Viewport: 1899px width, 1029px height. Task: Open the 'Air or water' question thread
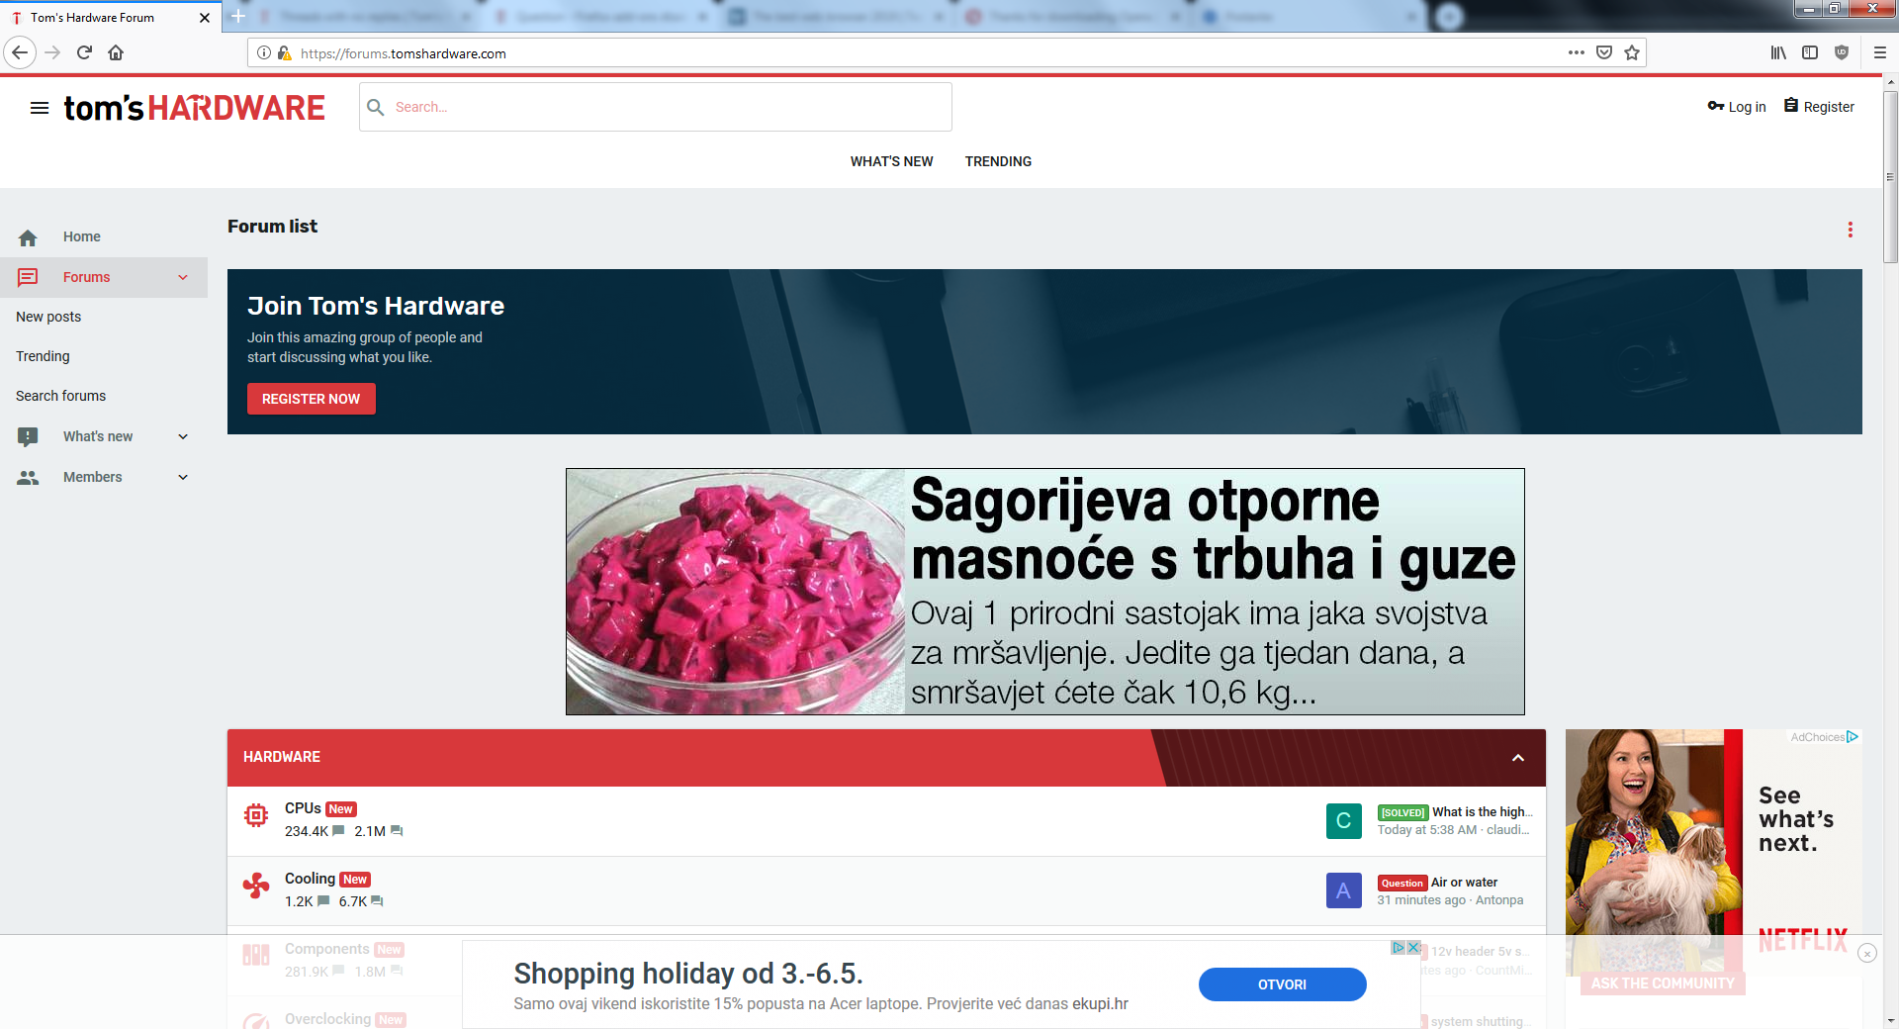coord(1464,883)
